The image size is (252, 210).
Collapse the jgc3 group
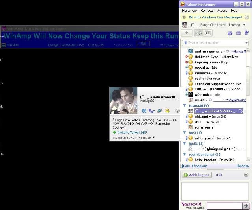[x=185, y=133]
